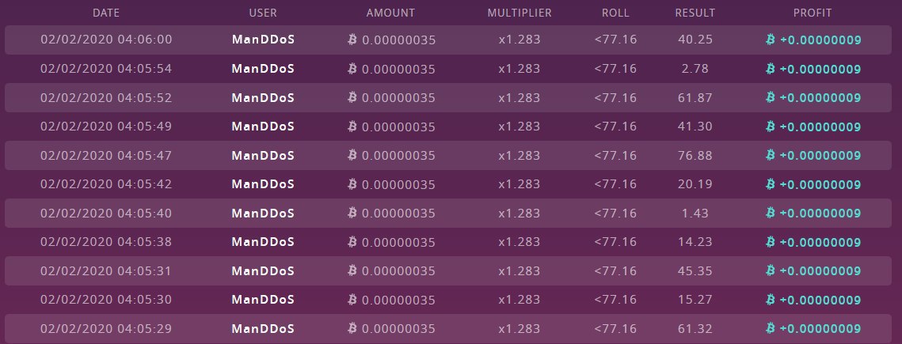
Task: Open ManDDoS user in the 04:05:40 row
Action: [x=263, y=213]
